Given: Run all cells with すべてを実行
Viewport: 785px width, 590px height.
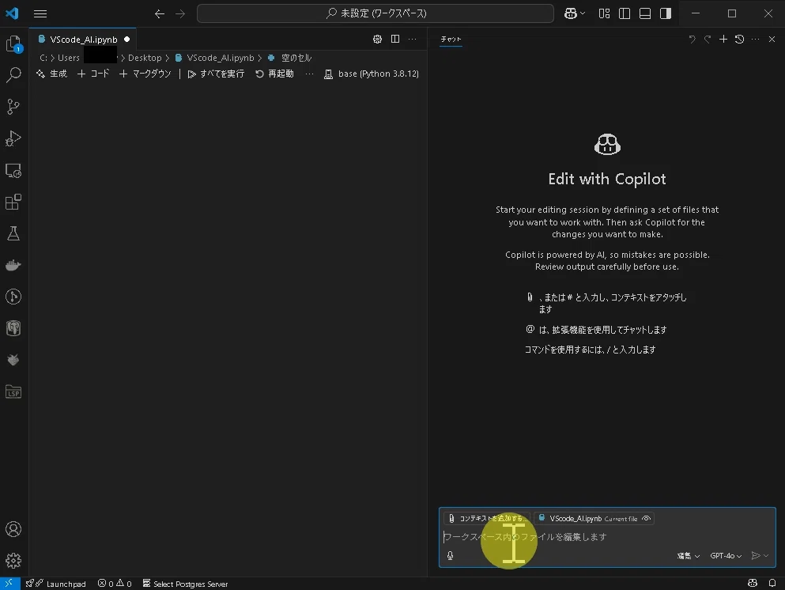Looking at the screenshot, I should click(216, 74).
